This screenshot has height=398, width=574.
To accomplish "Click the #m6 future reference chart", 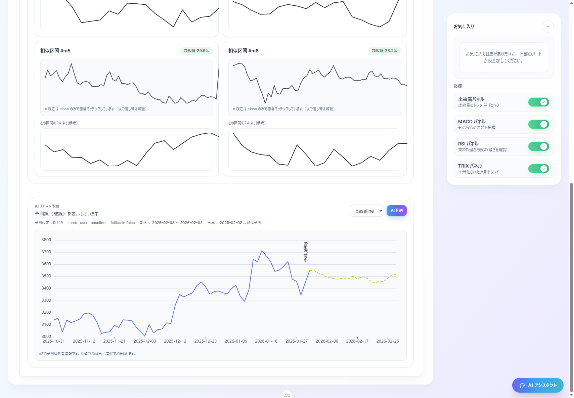I will tap(314, 149).
